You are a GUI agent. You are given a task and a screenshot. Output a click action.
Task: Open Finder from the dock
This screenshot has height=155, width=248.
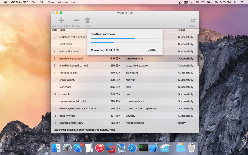point(56,148)
